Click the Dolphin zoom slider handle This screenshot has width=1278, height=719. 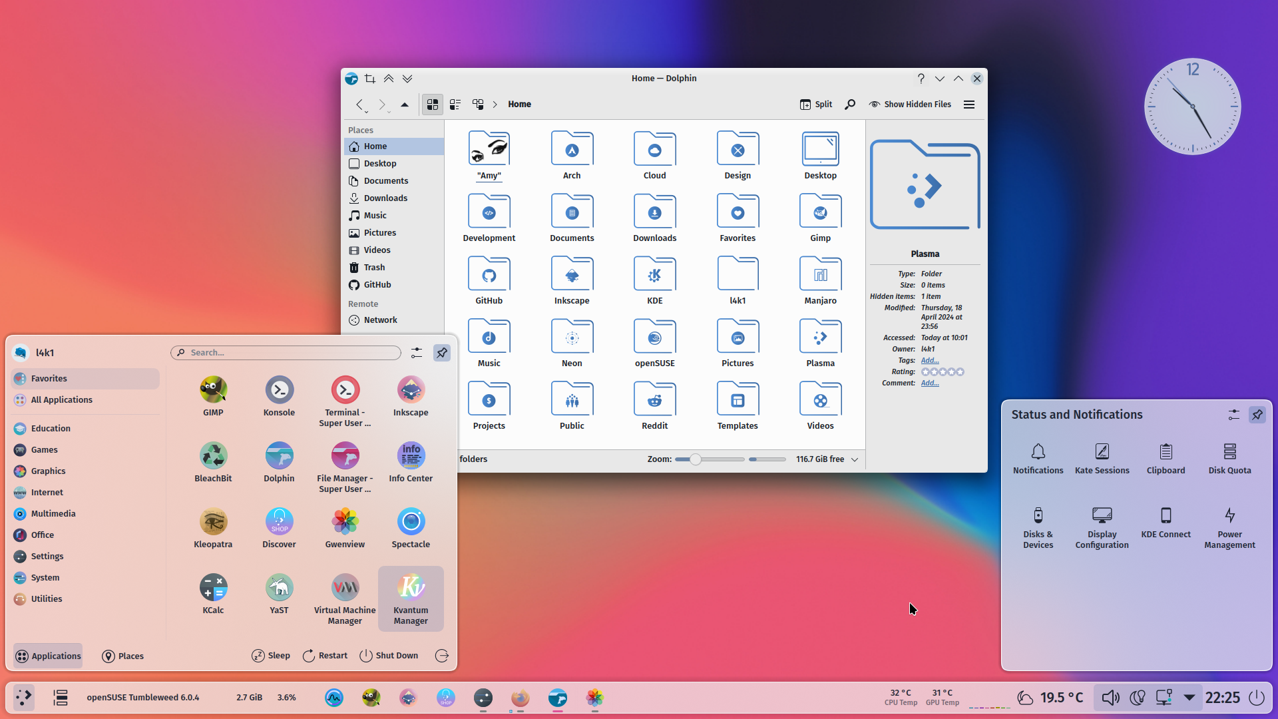(695, 459)
